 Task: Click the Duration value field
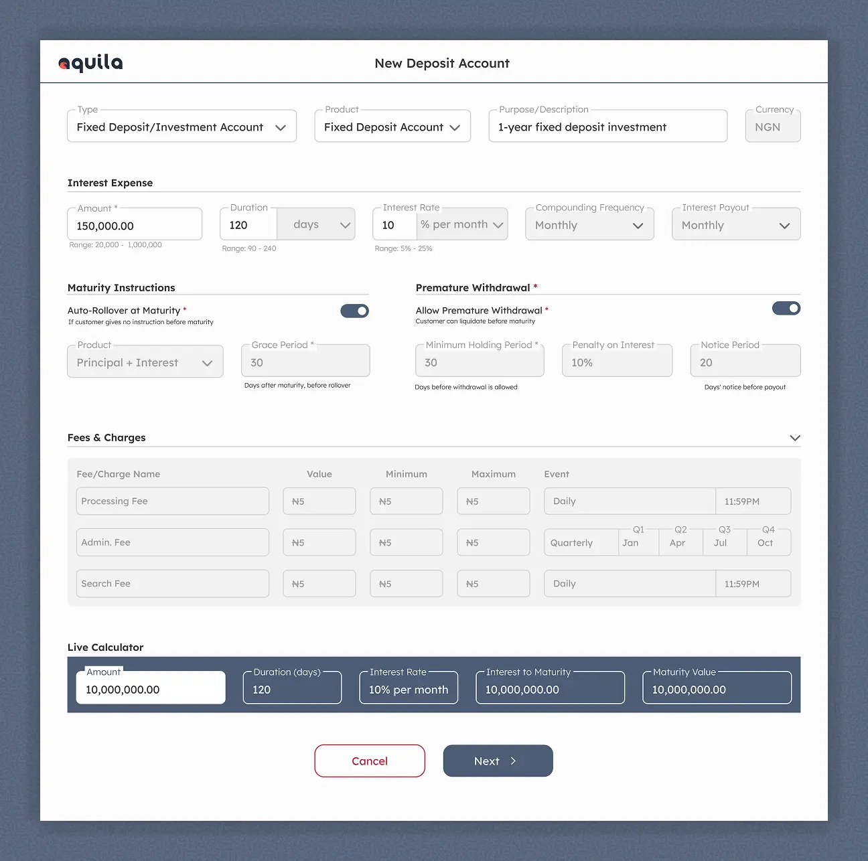[x=248, y=225]
